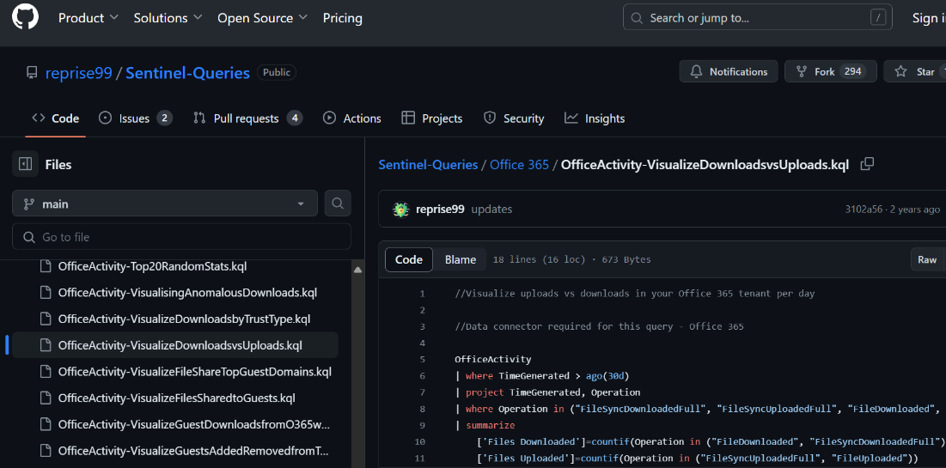The width and height of the screenshot is (946, 468).
Task: Open the Security tab
Action: (x=514, y=119)
